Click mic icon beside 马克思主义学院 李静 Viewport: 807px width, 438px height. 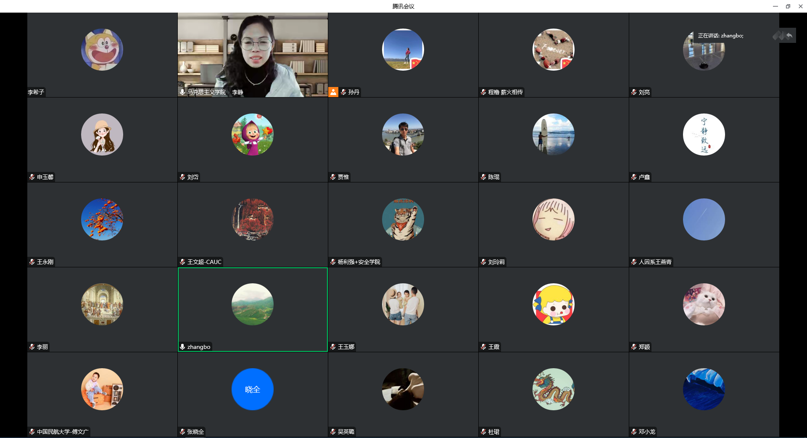(182, 92)
